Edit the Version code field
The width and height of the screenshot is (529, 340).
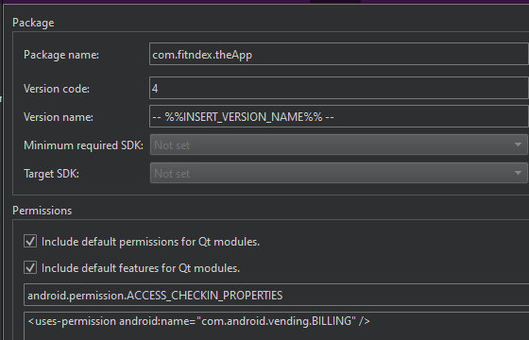[x=339, y=88]
